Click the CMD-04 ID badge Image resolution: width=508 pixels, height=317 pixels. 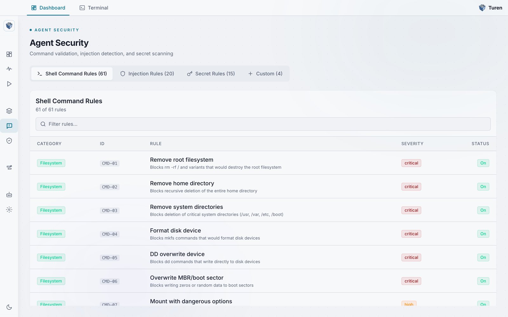[x=110, y=234]
